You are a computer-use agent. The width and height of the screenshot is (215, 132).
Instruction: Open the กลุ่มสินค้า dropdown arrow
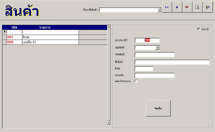pos(157,48)
